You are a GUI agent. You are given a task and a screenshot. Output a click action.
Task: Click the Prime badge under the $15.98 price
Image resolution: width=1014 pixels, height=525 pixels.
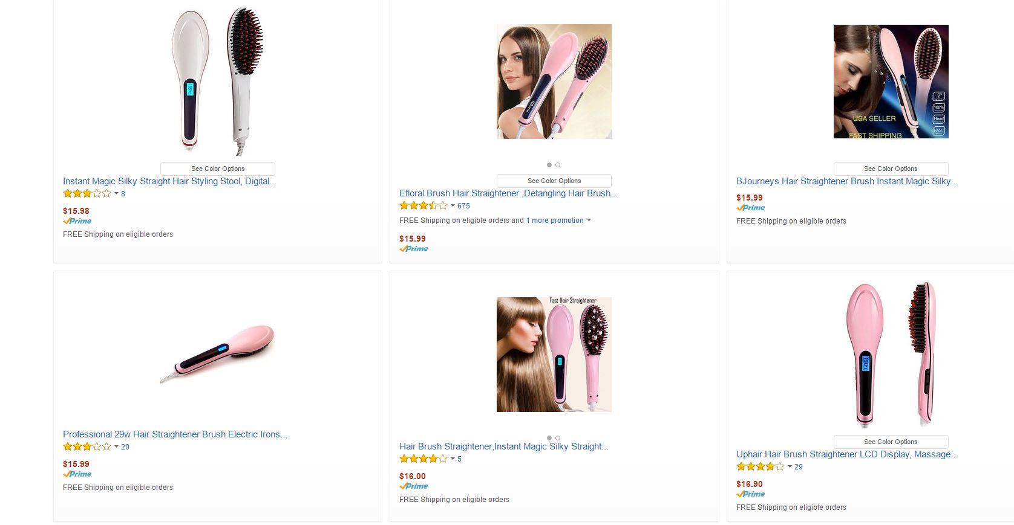[x=77, y=221]
